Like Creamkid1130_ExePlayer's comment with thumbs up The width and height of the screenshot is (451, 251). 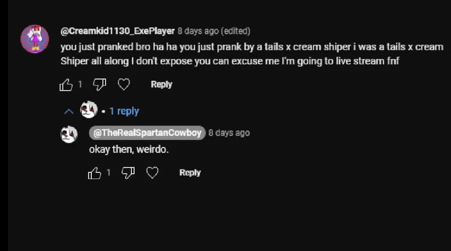(66, 85)
